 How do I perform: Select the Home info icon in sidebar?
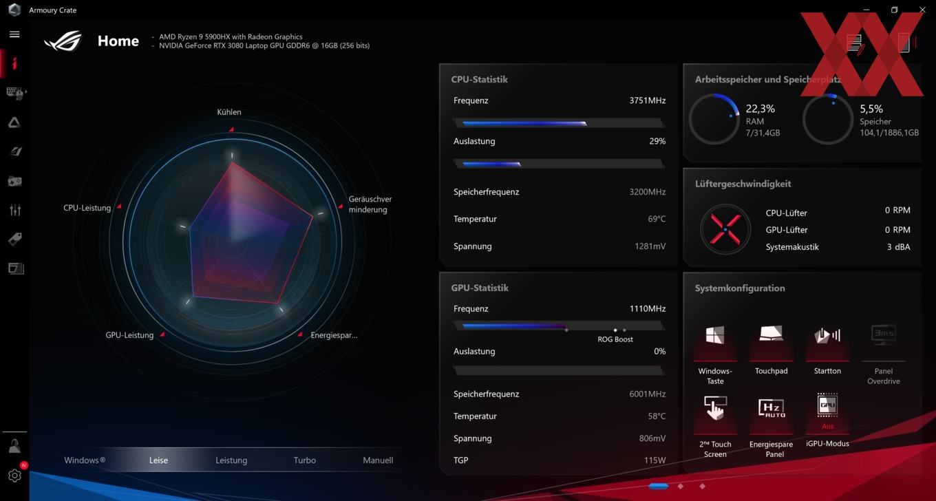(14, 63)
